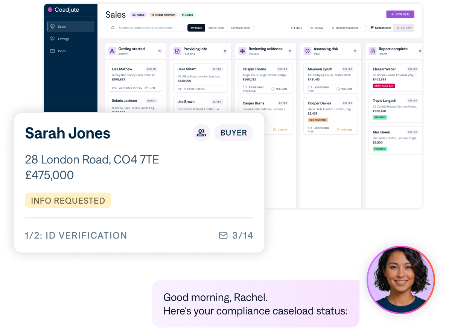Screen dimensions: 449x328
Task: Click envelope icon on Lisa Mathew card
Action: coord(147,88)
